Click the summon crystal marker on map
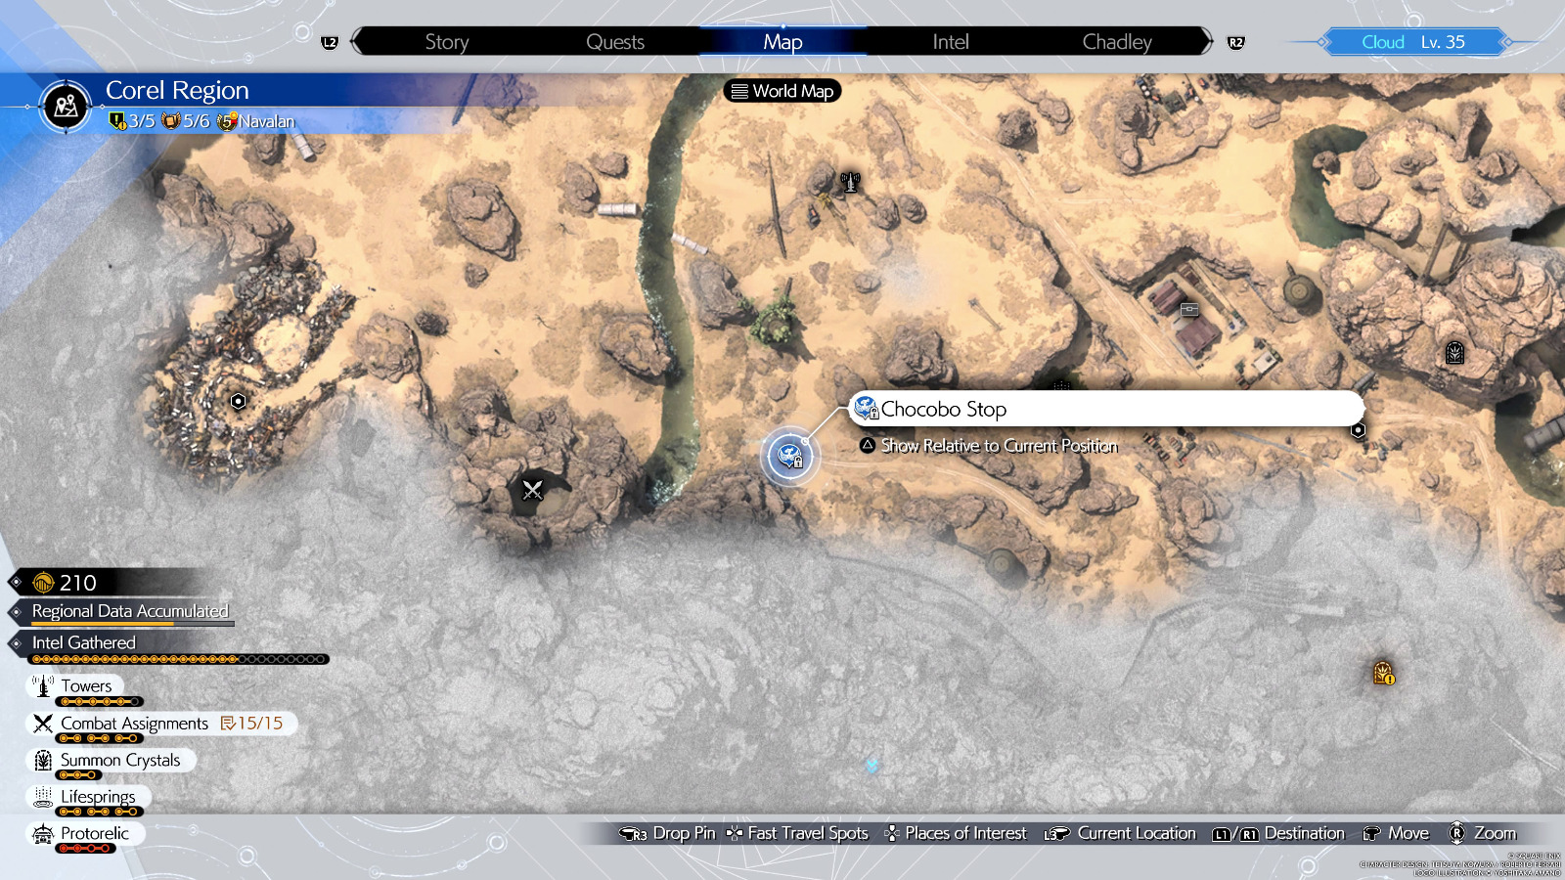 tap(1454, 353)
